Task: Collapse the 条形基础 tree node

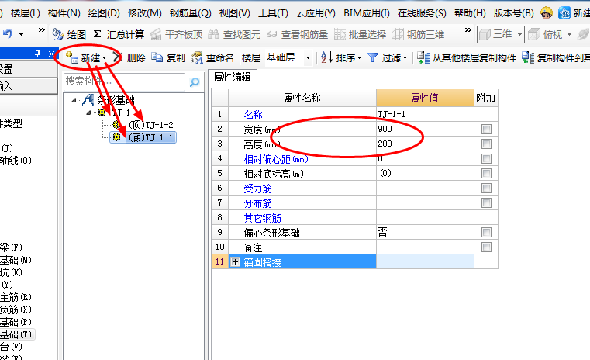Action: coord(74,100)
